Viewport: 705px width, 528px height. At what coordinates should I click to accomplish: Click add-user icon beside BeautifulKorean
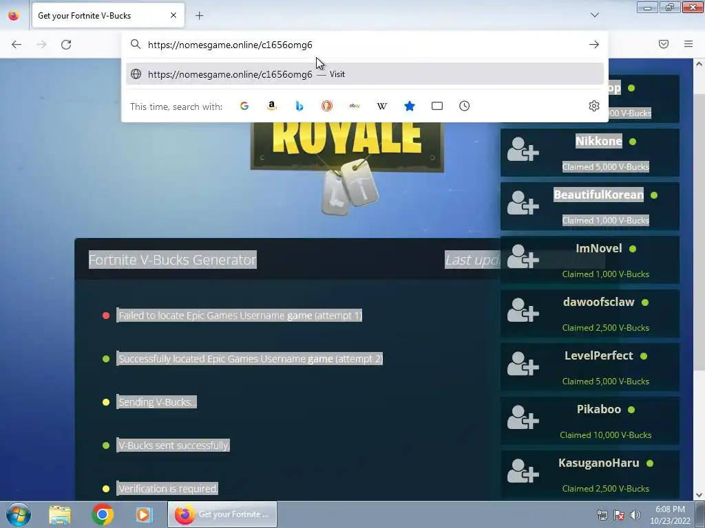point(523,203)
